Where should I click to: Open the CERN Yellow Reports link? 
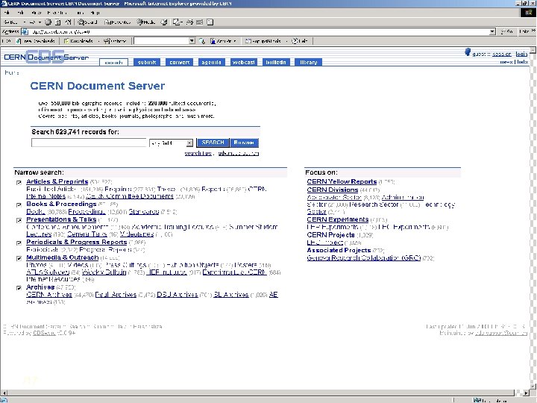coord(342,181)
